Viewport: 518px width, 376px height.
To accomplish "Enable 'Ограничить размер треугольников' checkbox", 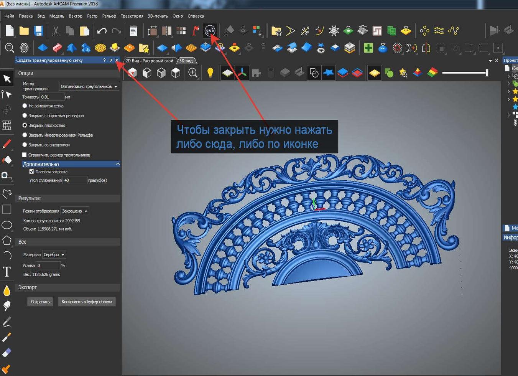I will coord(25,155).
